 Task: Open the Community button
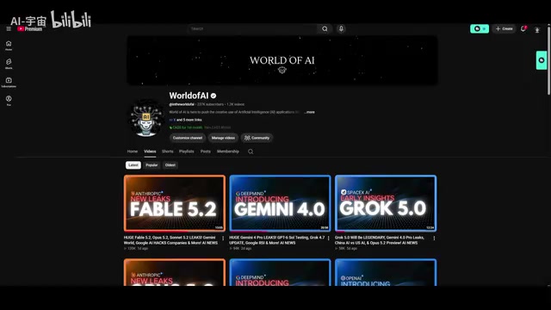(x=257, y=138)
